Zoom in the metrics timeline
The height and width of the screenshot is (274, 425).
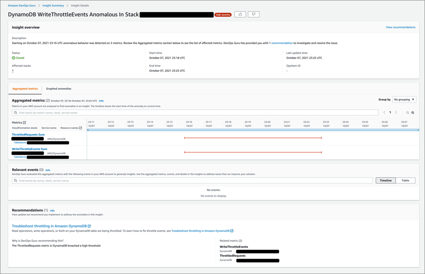(x=413, y=112)
